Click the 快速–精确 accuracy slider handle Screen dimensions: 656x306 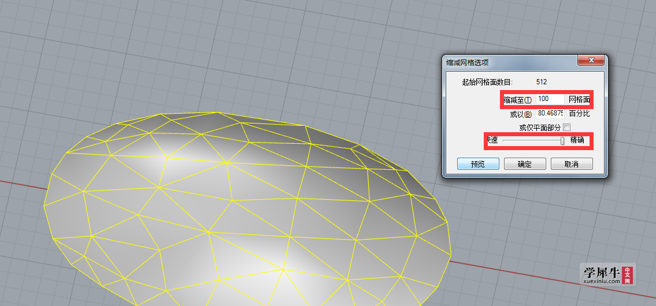pos(562,141)
